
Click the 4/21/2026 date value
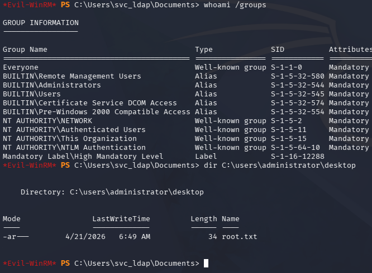tap(85, 236)
